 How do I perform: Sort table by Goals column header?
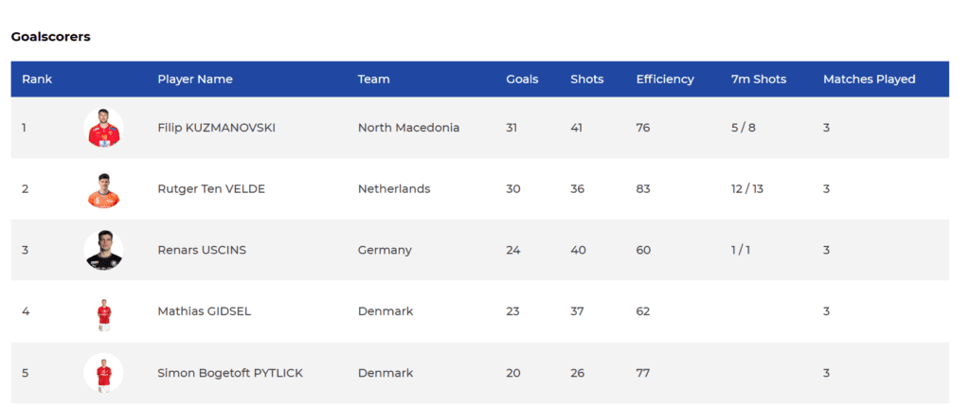pyautogui.click(x=522, y=80)
